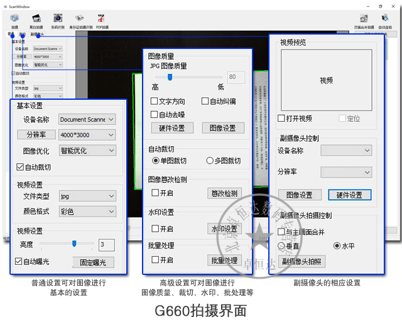
Task: Click the enlarged 分辨率 button
Action: [36, 134]
